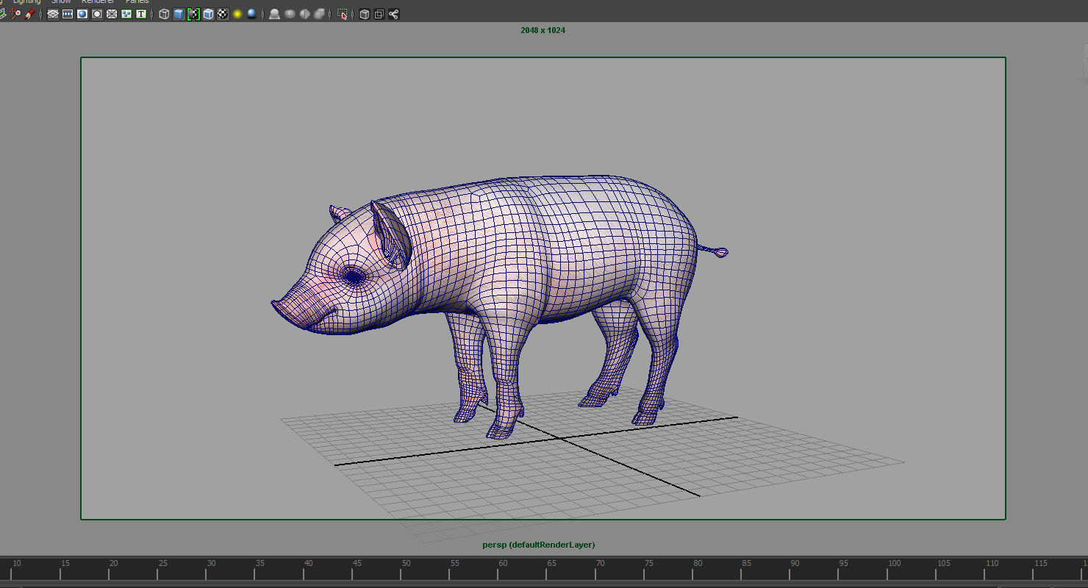Image resolution: width=1088 pixels, height=588 pixels.
Task: Select frame 100 on the timeline
Action: [x=894, y=564]
